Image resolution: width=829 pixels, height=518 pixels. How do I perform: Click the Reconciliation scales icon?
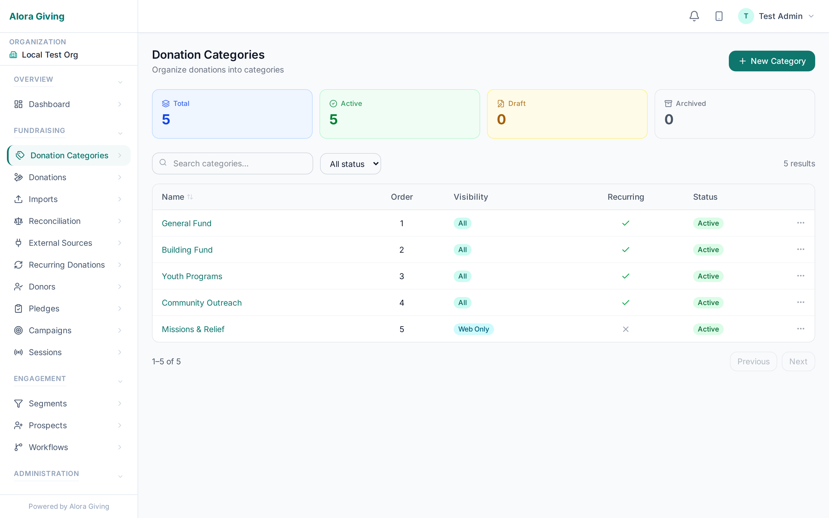click(18, 221)
